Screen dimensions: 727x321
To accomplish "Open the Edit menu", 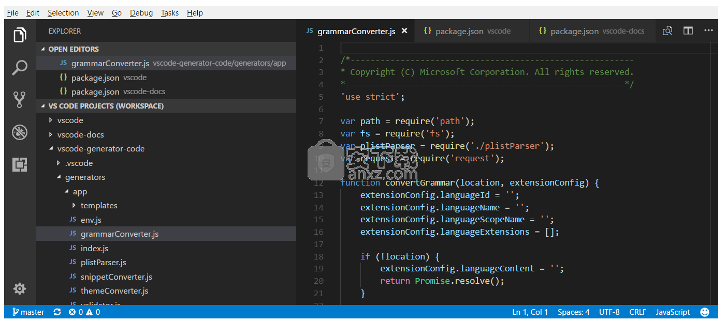I will [33, 13].
